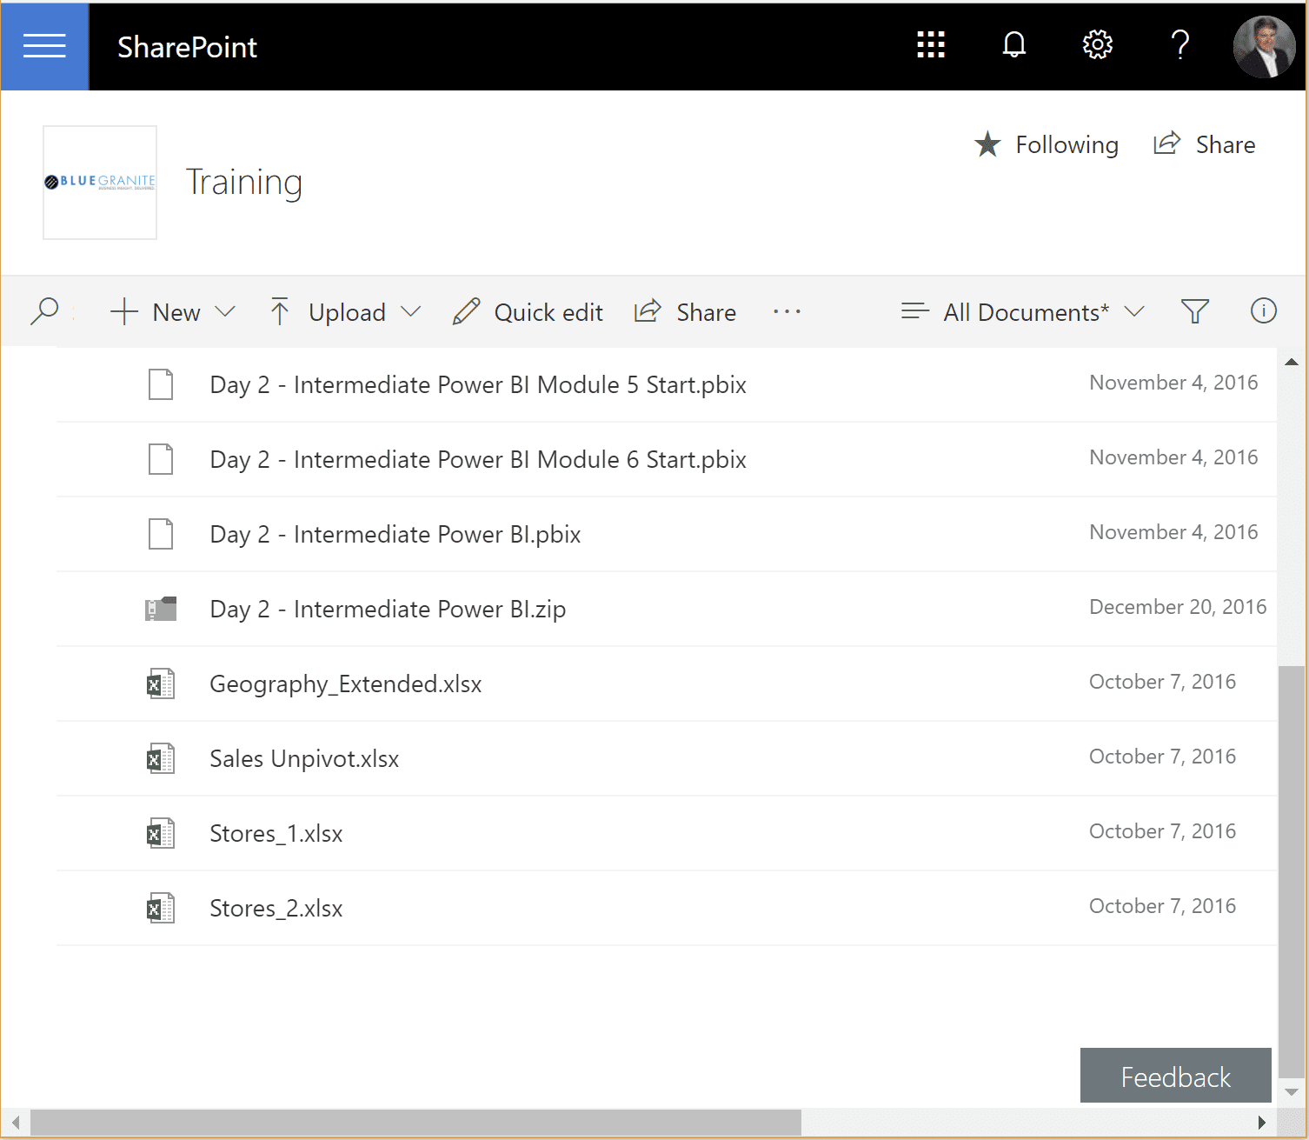The width and height of the screenshot is (1309, 1140).
Task: Click the user profile picture
Action: click(x=1265, y=46)
